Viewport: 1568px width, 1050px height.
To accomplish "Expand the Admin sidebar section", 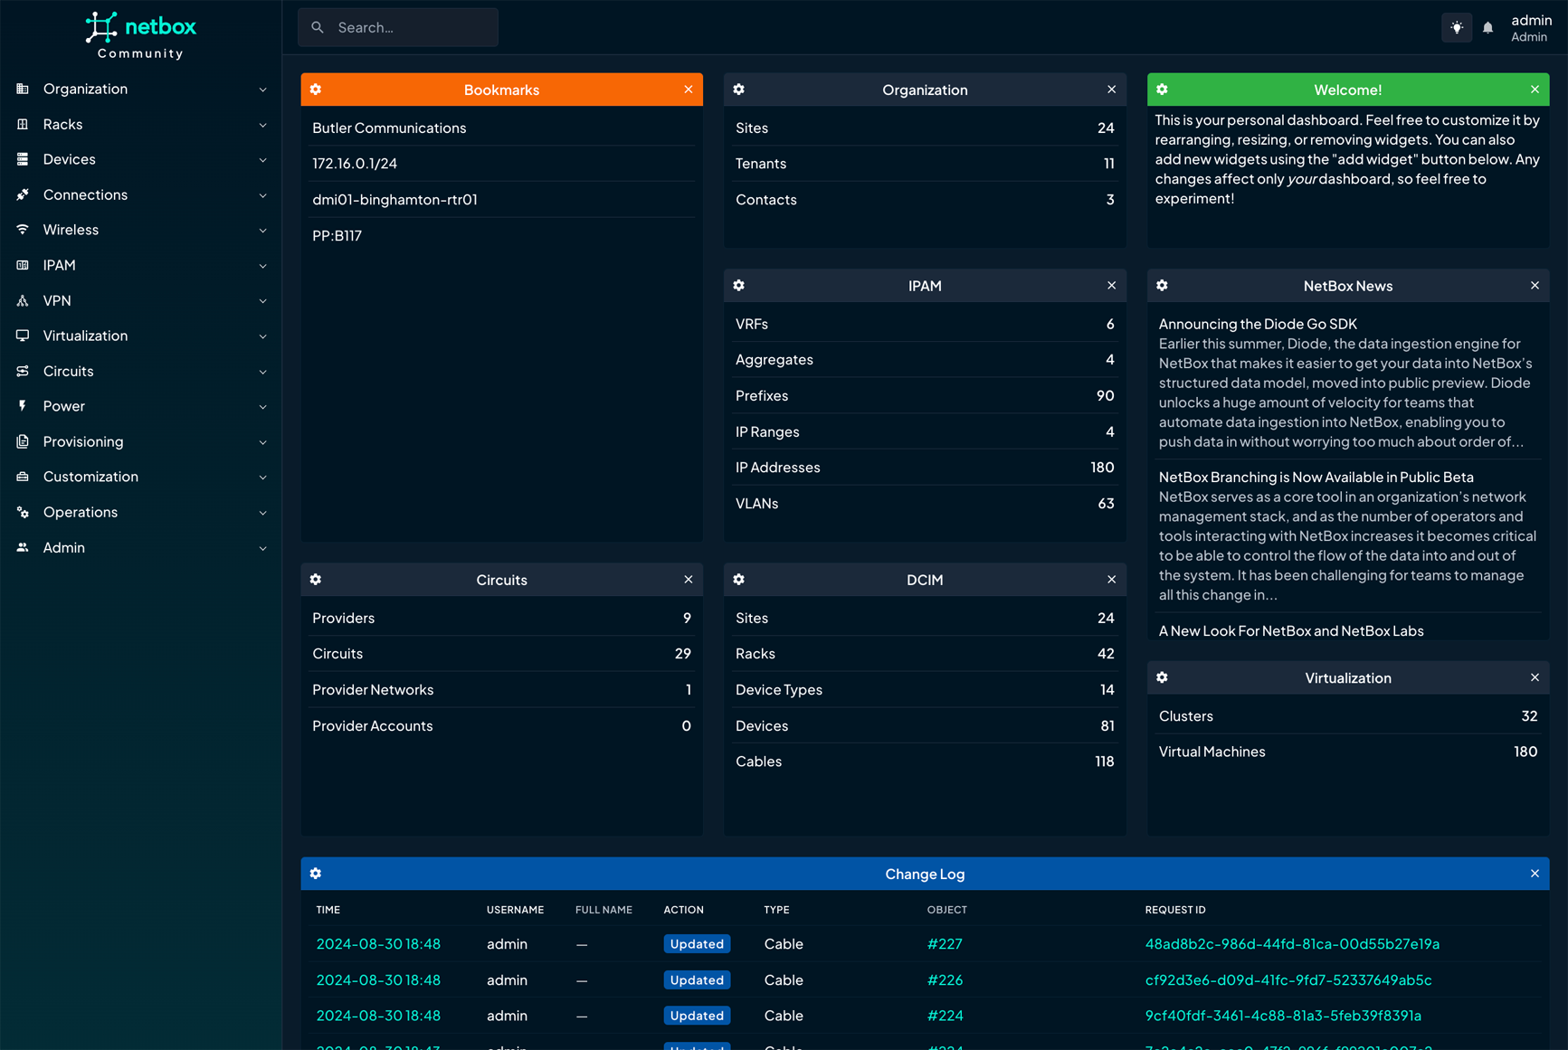I will 262,548.
